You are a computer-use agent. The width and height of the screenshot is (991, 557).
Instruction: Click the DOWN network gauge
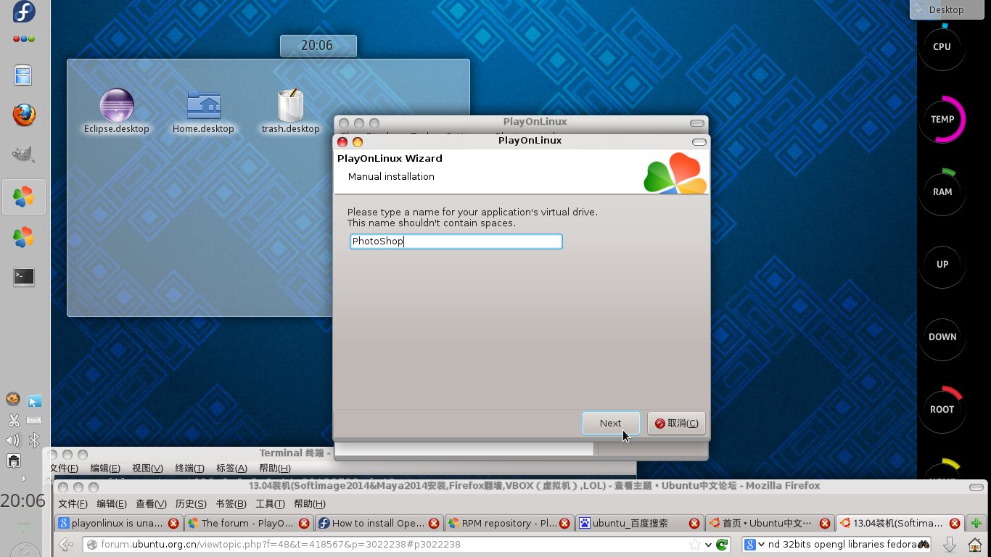(x=942, y=337)
